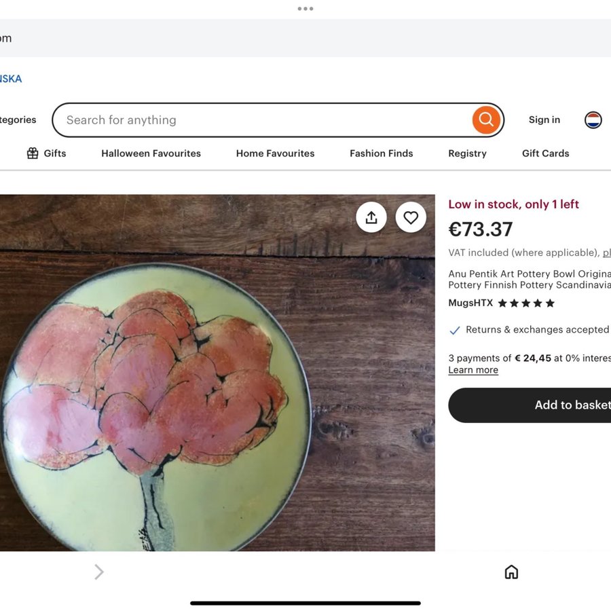Viewport: 611px width, 611px height.
Task: Open the three-dot multitasking menu at top
Action: pos(305,9)
